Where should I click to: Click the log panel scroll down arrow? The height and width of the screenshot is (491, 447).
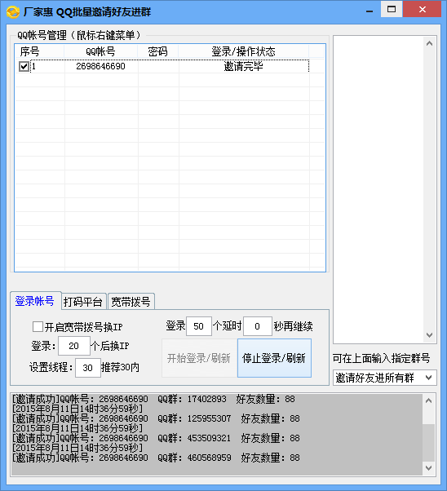[429, 468]
